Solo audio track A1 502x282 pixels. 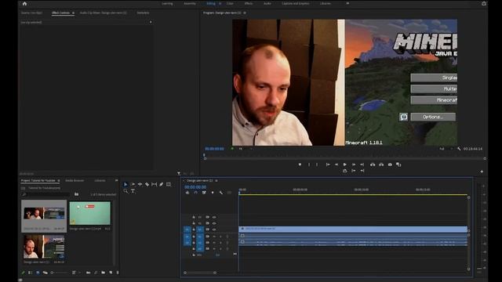tap(220, 237)
